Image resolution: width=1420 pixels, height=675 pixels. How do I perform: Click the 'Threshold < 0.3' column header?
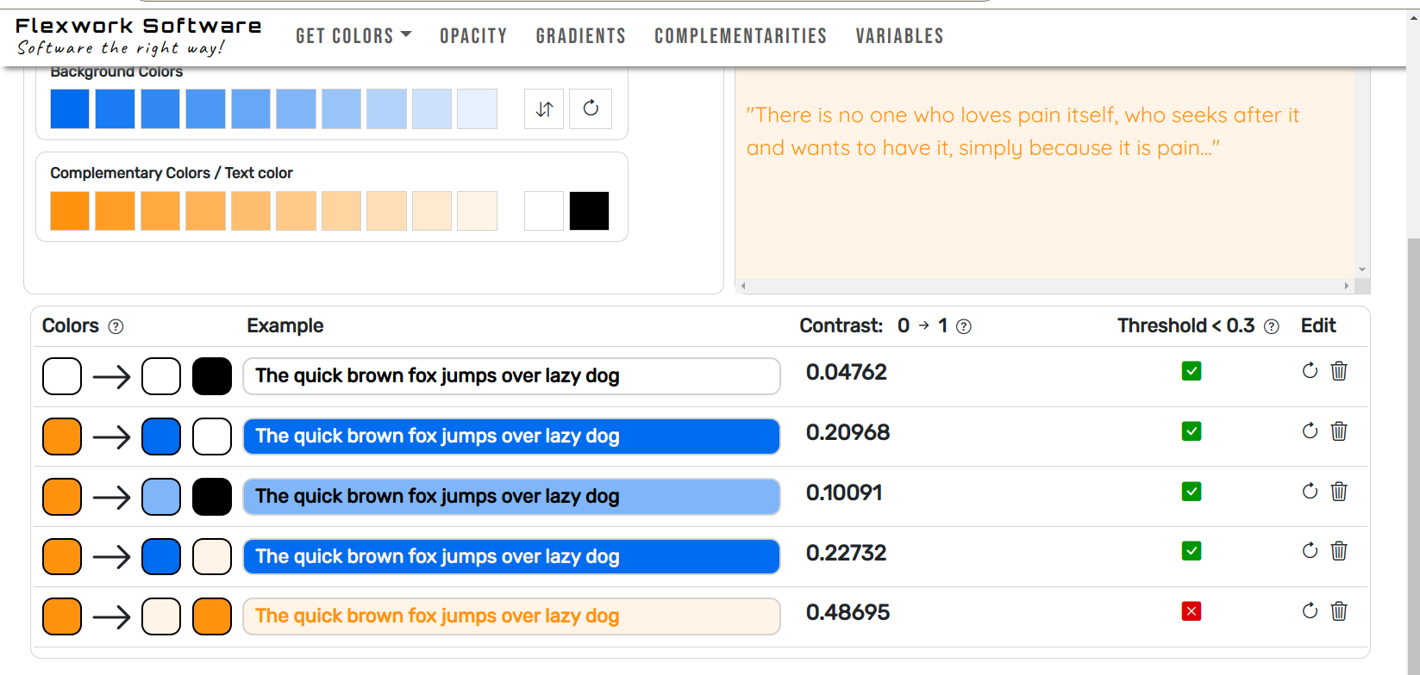click(1185, 325)
